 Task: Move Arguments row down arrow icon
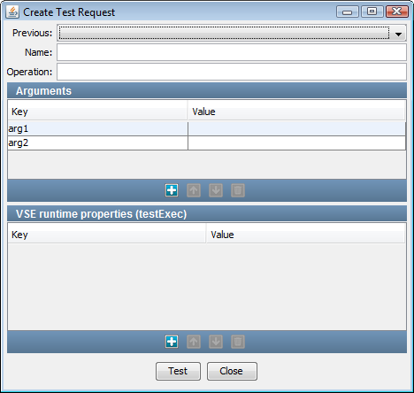pos(216,190)
